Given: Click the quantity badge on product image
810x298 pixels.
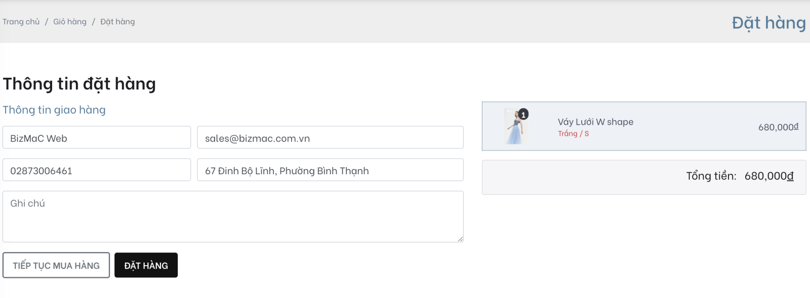Looking at the screenshot, I should (523, 115).
